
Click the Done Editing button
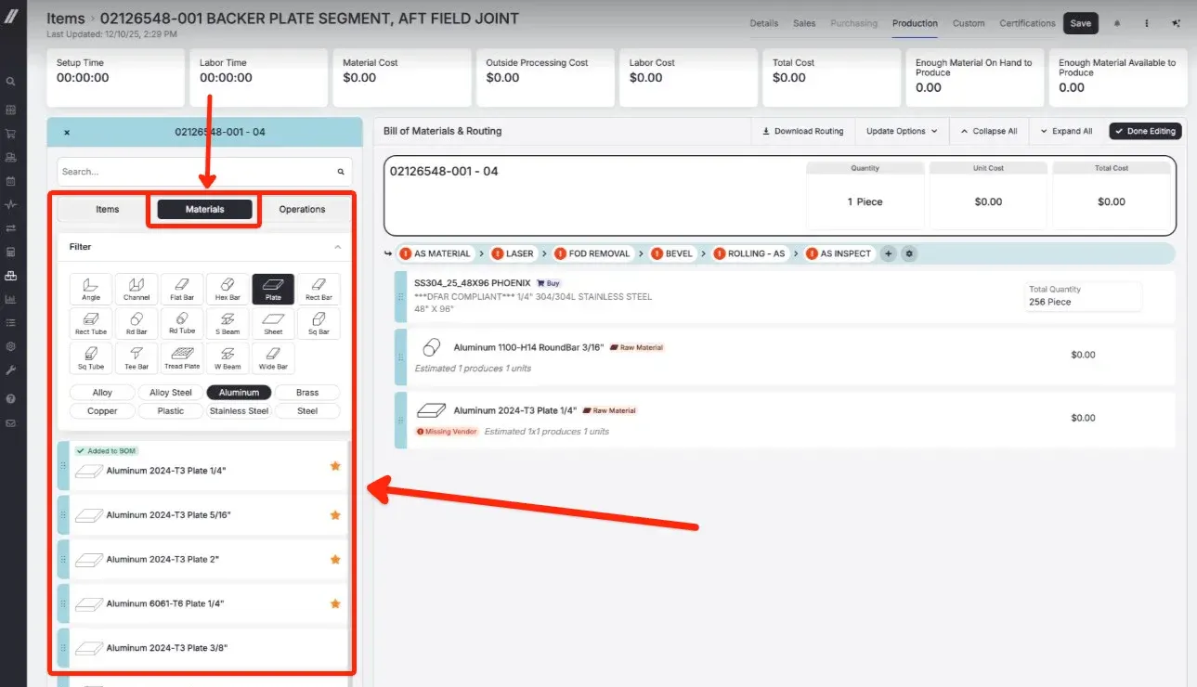1145,131
